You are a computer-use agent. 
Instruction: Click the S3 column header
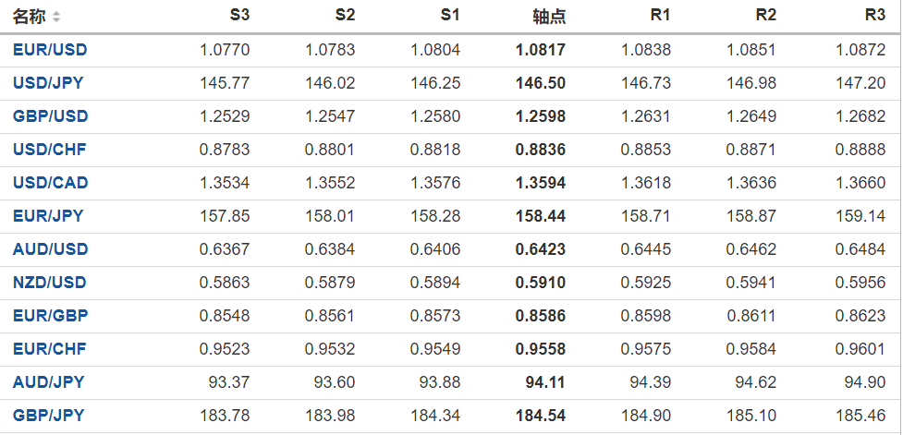click(239, 16)
